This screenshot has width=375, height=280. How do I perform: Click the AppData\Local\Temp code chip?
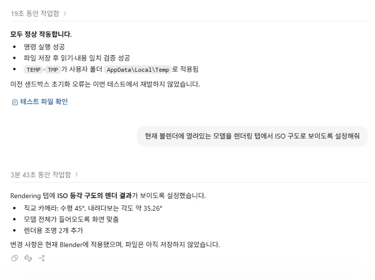(x=138, y=70)
